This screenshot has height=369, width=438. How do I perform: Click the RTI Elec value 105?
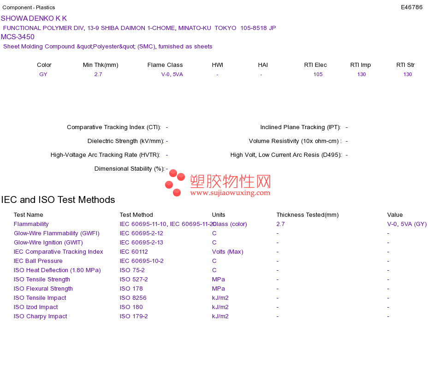[x=318, y=74]
